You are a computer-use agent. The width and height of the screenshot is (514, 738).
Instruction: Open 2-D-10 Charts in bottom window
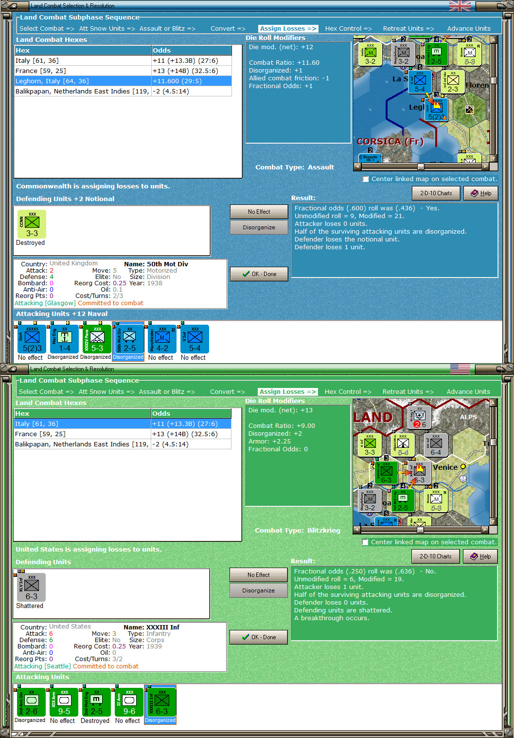click(436, 556)
